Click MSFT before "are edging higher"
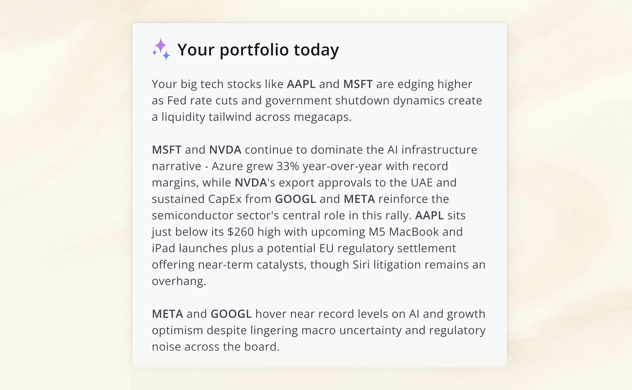 tap(358, 84)
